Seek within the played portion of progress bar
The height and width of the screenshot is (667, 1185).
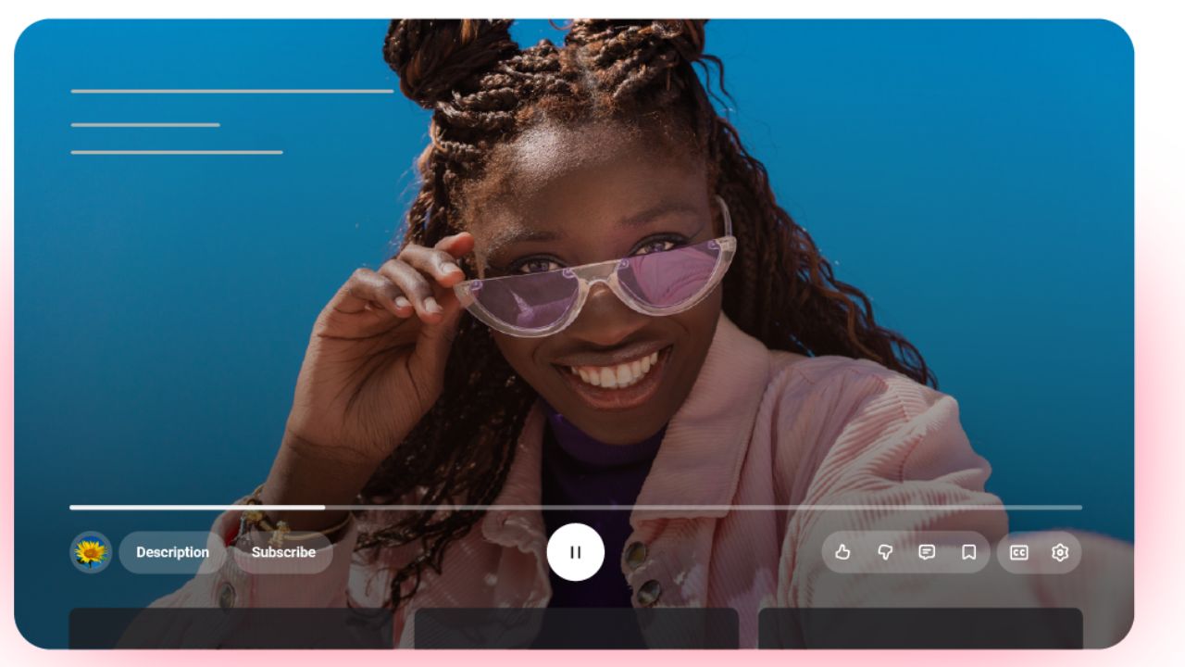(197, 507)
